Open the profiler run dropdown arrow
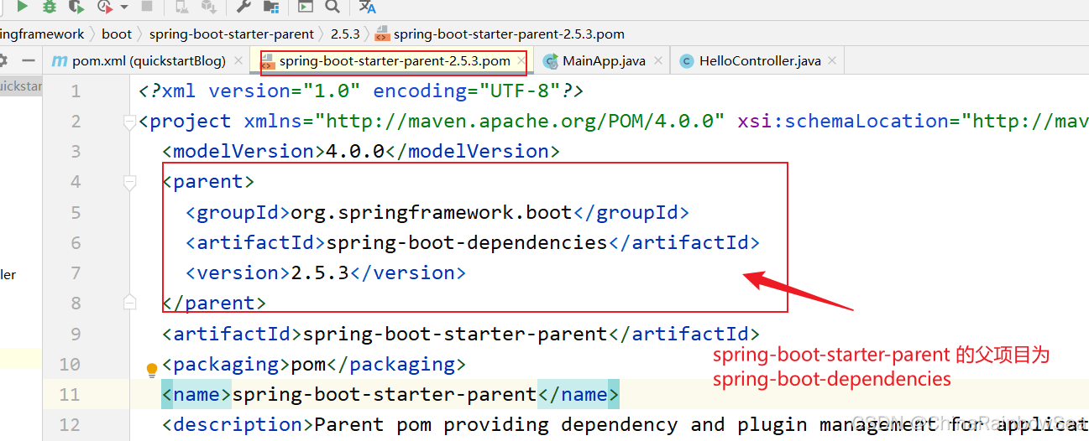The height and width of the screenshot is (441, 1089). [x=124, y=7]
